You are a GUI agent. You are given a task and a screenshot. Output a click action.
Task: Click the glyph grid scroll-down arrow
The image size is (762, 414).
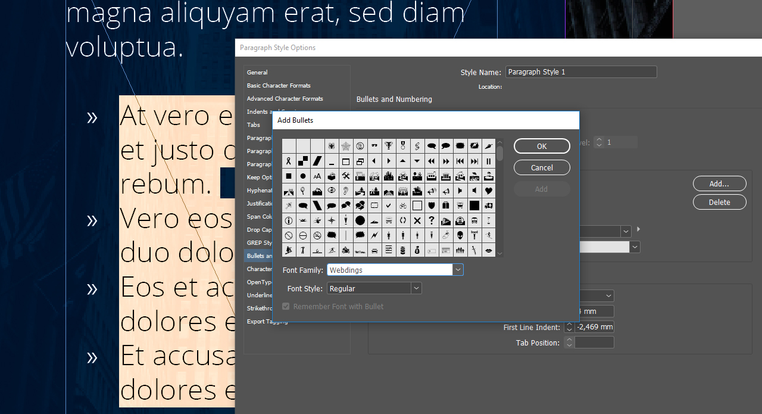[x=500, y=253]
